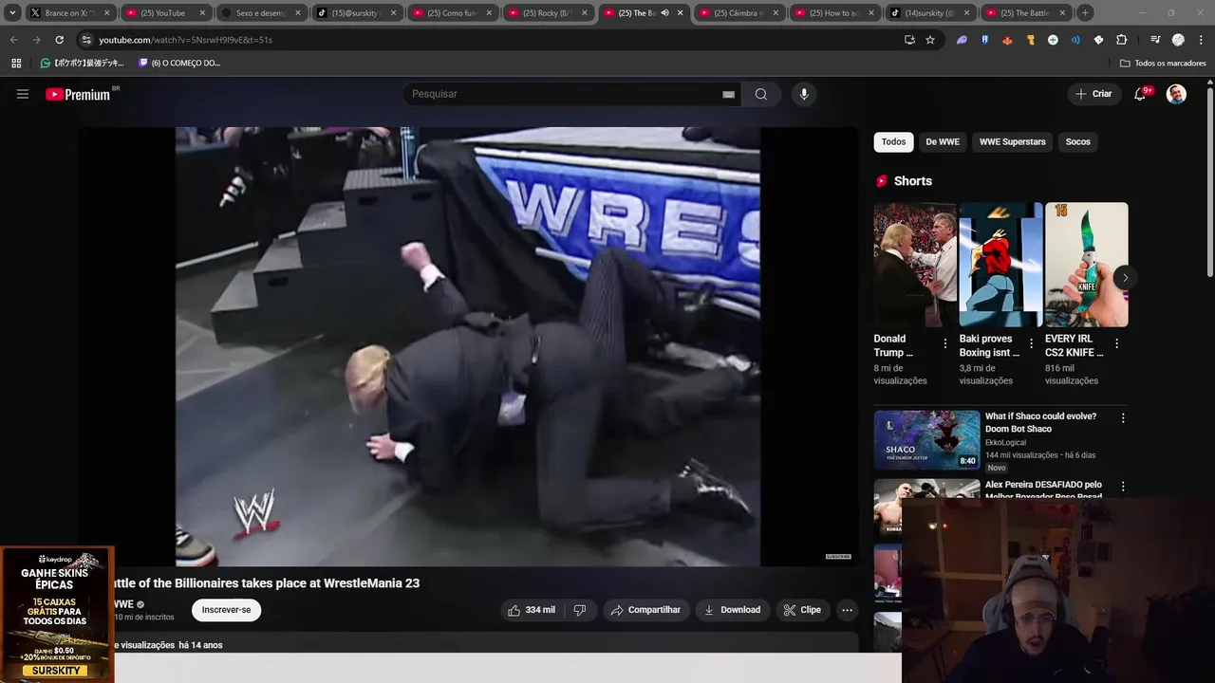The width and height of the screenshot is (1215, 683).
Task: Bookmark this page with star icon
Action: pos(930,40)
